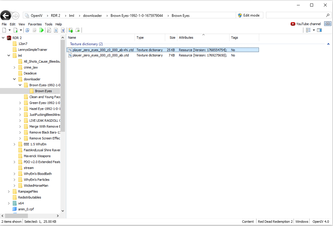Click the back navigation arrow
This screenshot has height=226, width=333.
[6, 16]
